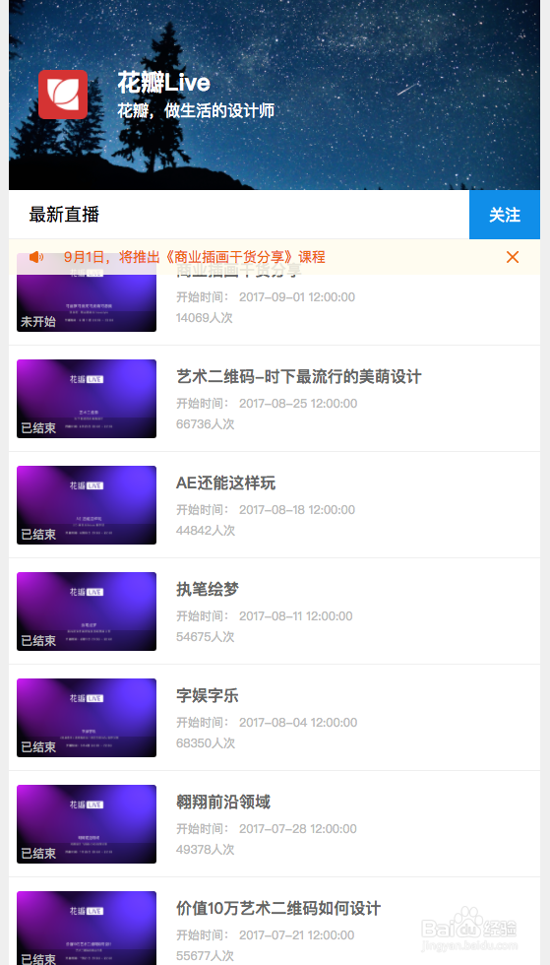This screenshot has height=965, width=550.
Task: Click start time 2017-08-25 12:00:00
Action: tap(298, 404)
